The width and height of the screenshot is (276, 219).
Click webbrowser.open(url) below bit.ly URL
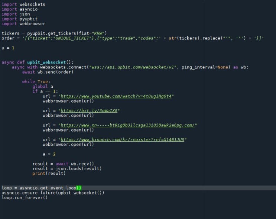pos(68,115)
